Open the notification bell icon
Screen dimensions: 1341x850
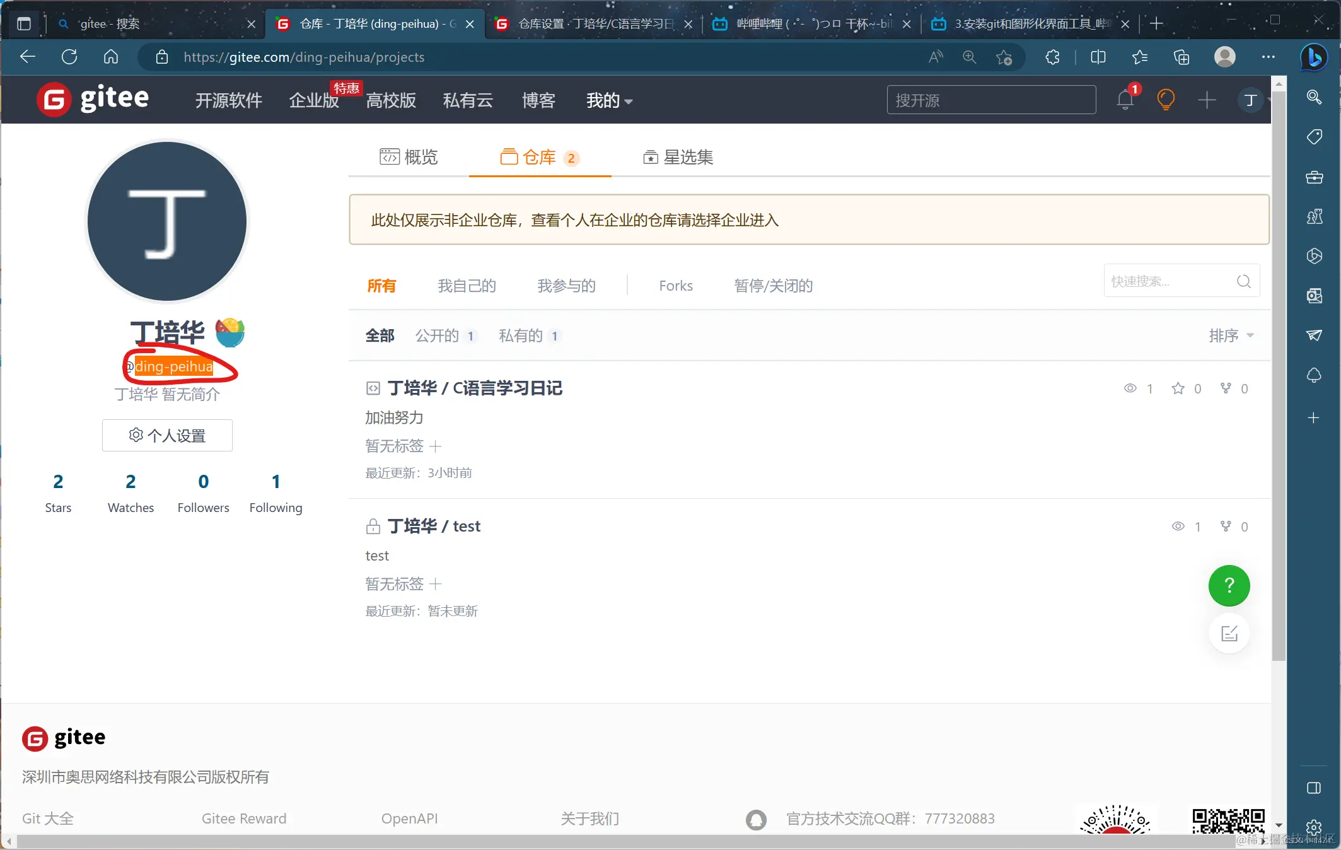[1125, 100]
